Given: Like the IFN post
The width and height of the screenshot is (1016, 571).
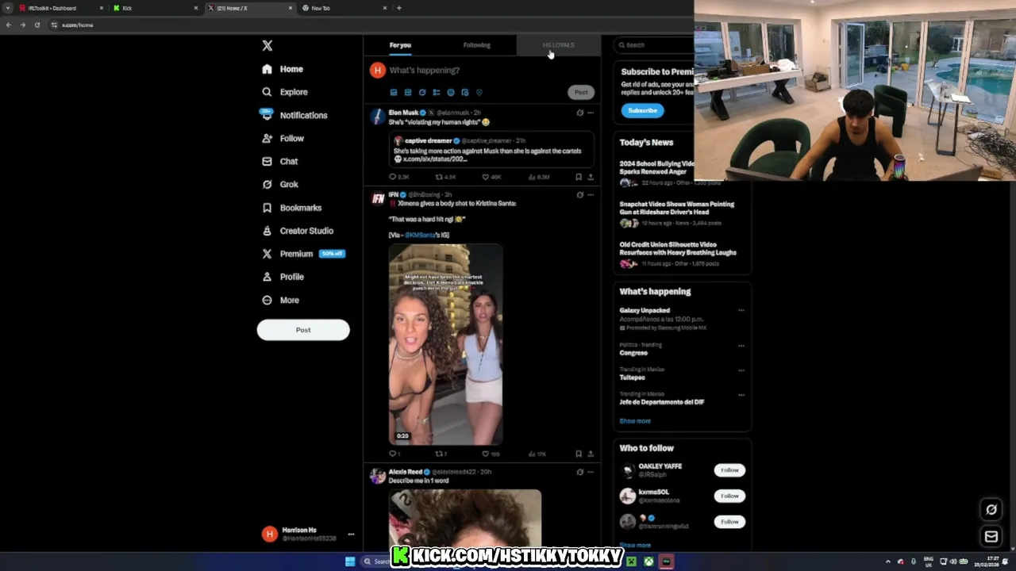Looking at the screenshot, I should (491, 454).
